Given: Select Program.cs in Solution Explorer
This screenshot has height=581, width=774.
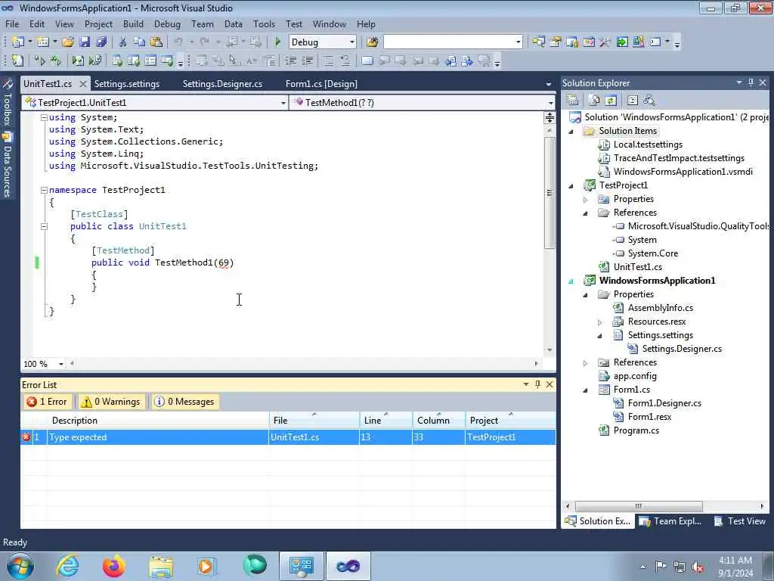Looking at the screenshot, I should [x=636, y=430].
